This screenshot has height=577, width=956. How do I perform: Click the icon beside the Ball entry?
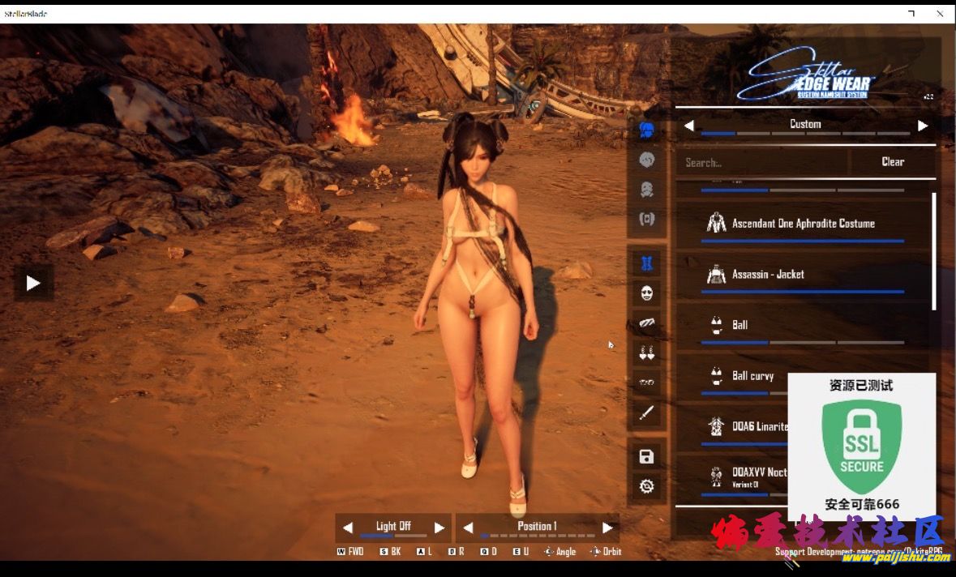(x=716, y=325)
